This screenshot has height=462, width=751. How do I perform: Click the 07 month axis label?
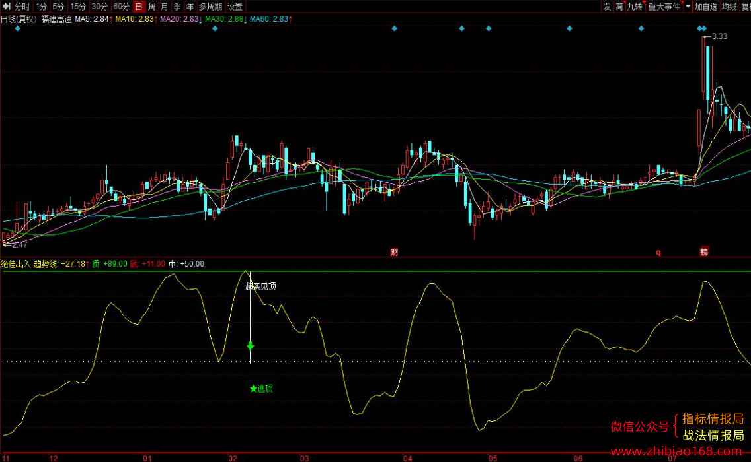pos(672,458)
